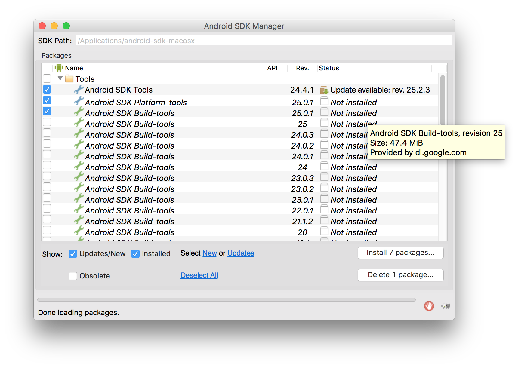This screenshot has height=368, width=515.
Task: Click the Android robot icon in Name header
Action: click(59, 68)
